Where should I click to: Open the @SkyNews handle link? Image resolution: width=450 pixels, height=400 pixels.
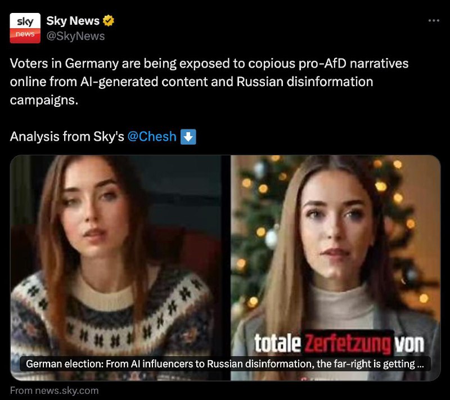tap(75, 36)
